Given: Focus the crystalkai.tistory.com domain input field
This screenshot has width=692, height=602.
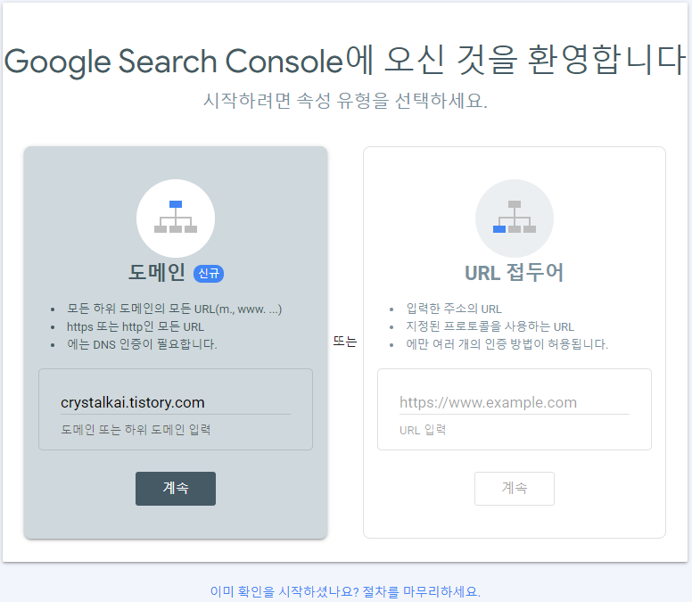Looking at the screenshot, I should click(x=176, y=402).
